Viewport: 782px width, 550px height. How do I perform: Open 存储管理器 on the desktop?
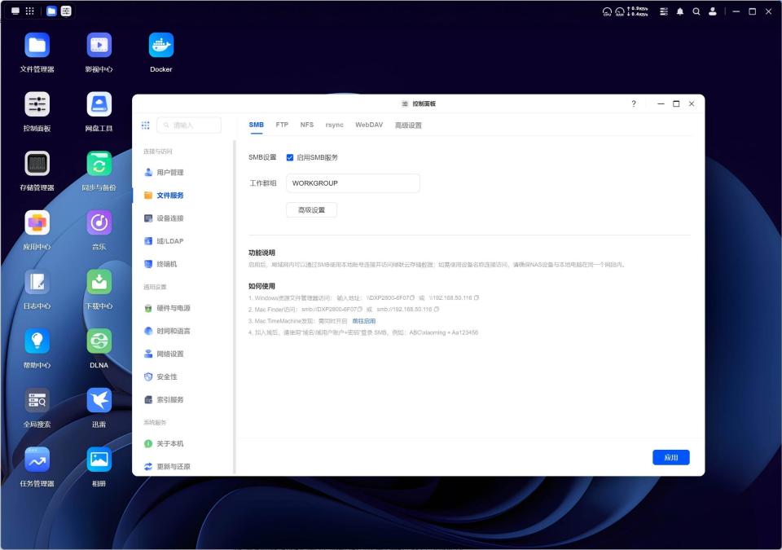37,164
